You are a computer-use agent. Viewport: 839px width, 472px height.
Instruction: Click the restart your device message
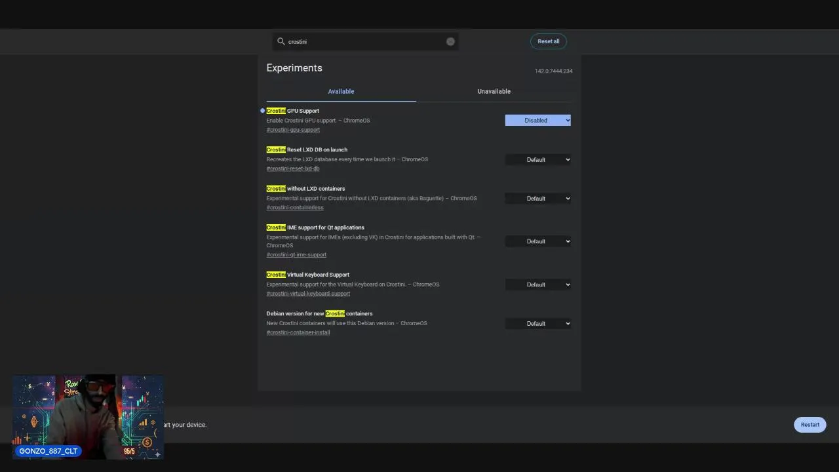pyautogui.click(x=185, y=425)
